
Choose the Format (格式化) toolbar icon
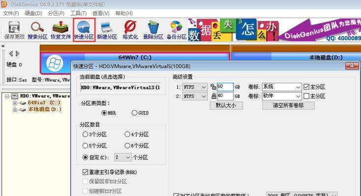[x=130, y=30]
